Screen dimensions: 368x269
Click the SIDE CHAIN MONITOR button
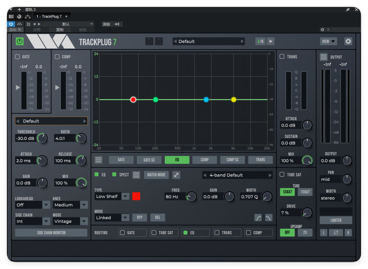[51, 233]
